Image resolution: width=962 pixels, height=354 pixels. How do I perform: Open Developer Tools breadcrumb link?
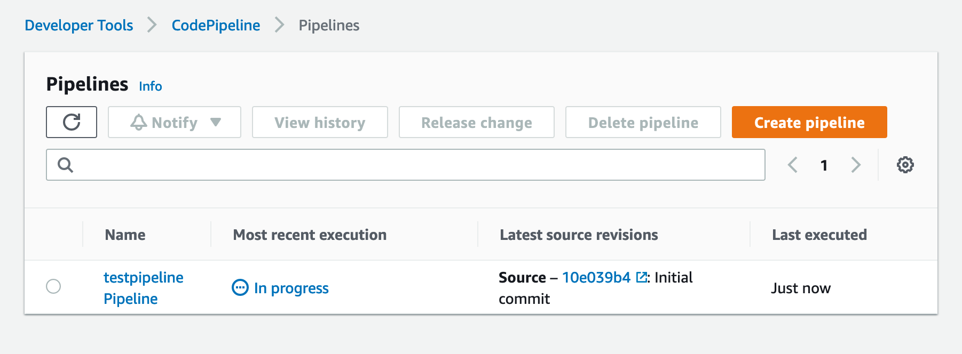[x=79, y=25]
